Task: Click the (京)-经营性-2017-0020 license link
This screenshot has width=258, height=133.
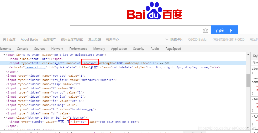Action: (x=228, y=40)
